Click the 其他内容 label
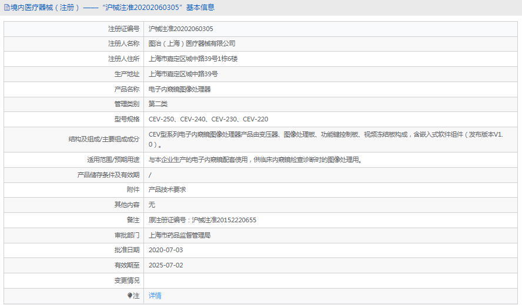 point(127,205)
